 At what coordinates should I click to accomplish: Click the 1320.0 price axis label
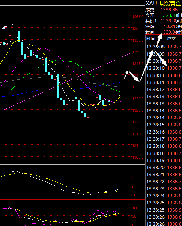point(138,122)
